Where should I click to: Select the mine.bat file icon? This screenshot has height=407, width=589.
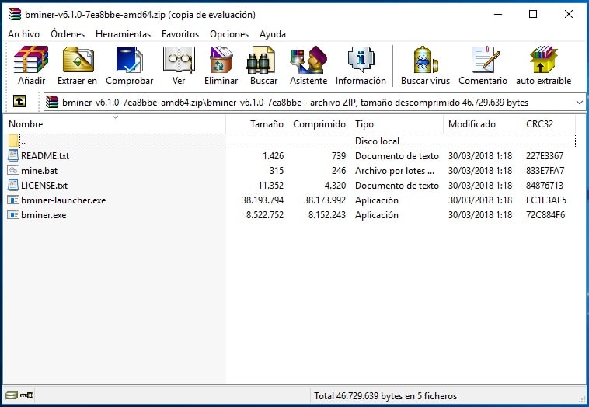(x=12, y=170)
